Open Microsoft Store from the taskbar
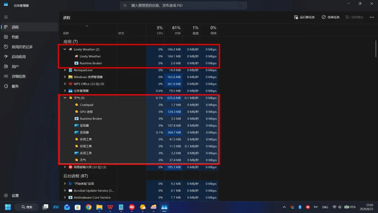 click(78, 207)
